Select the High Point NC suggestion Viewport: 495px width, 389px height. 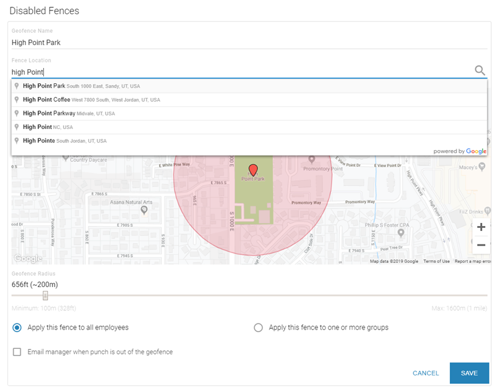pyautogui.click(x=49, y=127)
